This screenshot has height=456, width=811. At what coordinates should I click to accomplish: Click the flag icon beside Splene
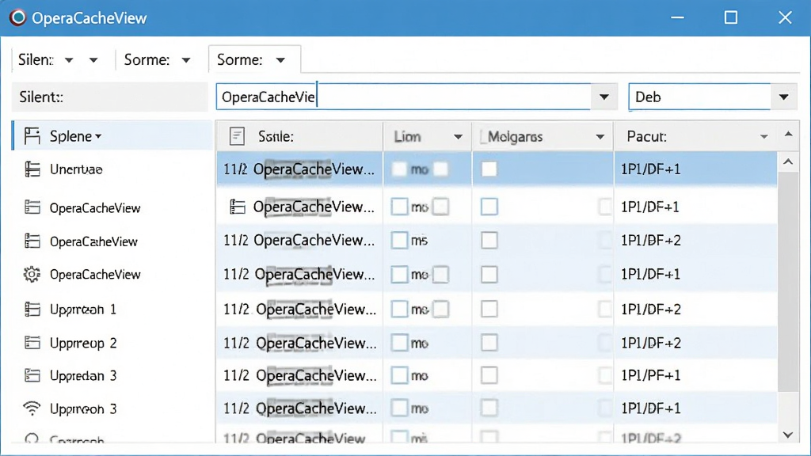coord(32,136)
